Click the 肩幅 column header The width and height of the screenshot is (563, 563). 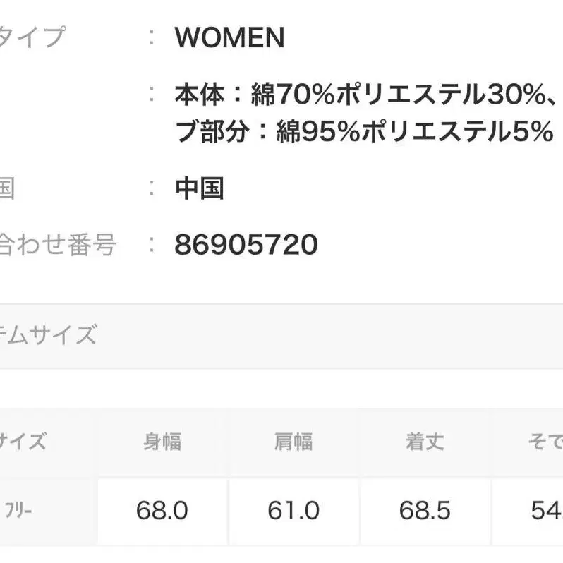(x=293, y=442)
